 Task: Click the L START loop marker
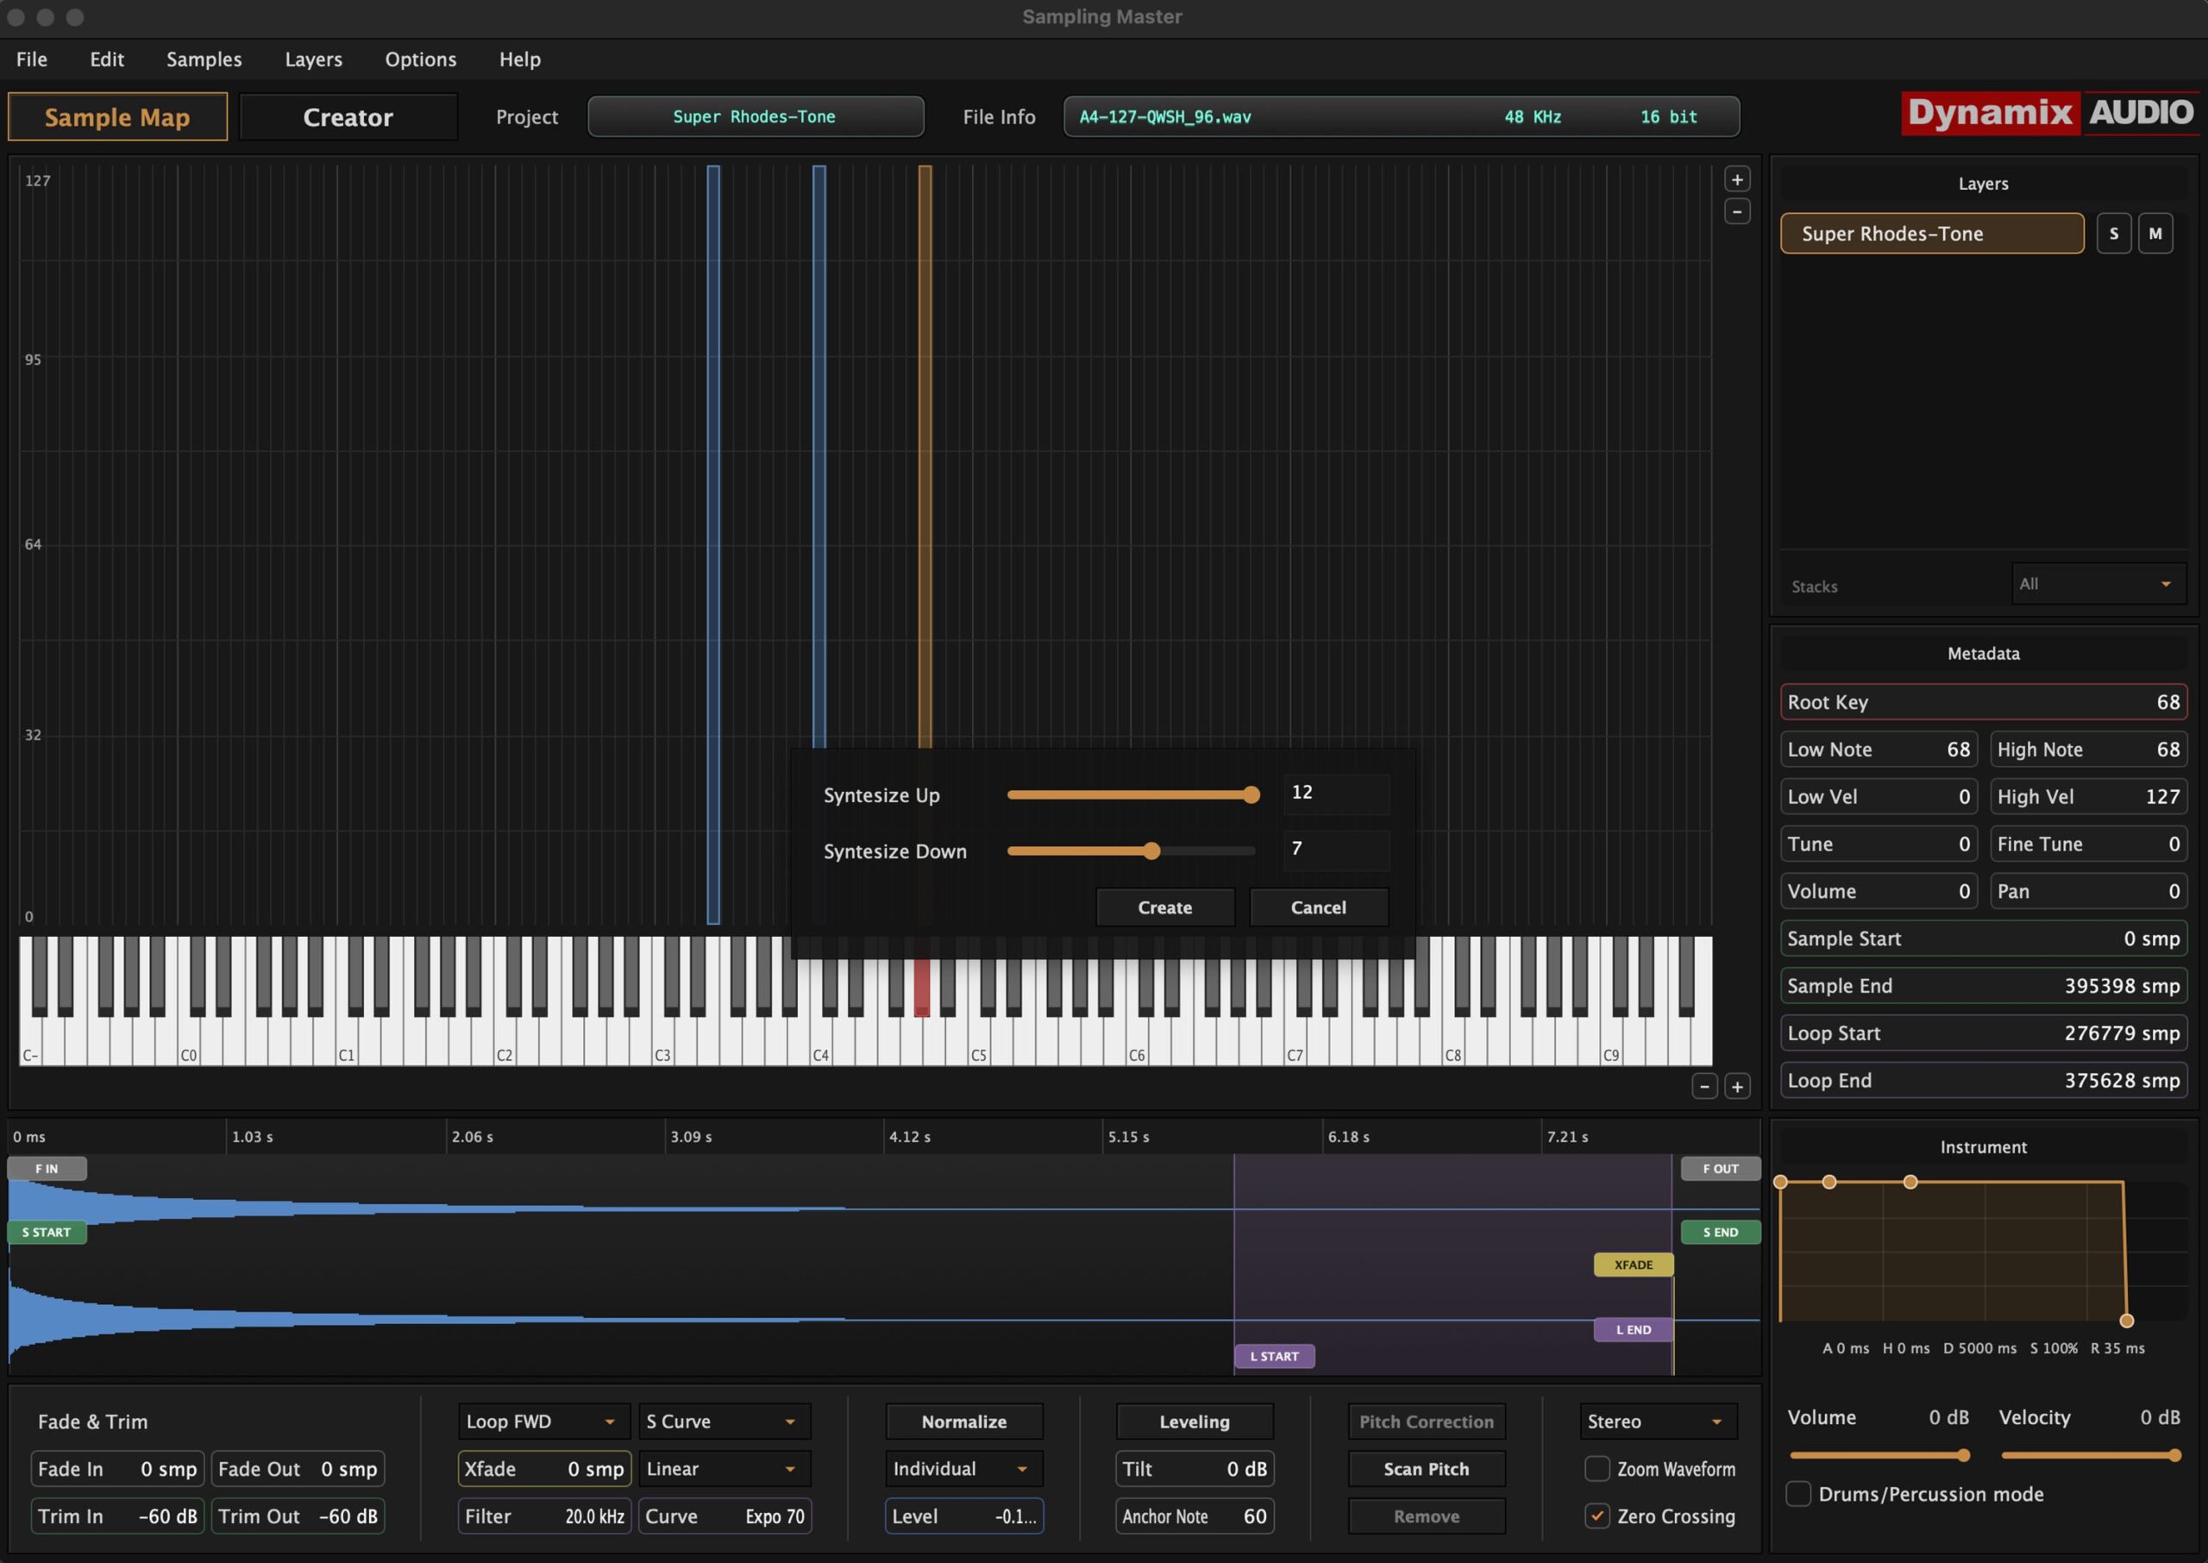click(x=1274, y=1356)
